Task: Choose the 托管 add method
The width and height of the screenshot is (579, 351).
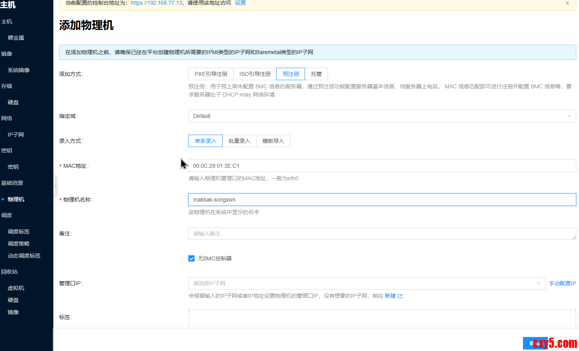Action: point(316,74)
